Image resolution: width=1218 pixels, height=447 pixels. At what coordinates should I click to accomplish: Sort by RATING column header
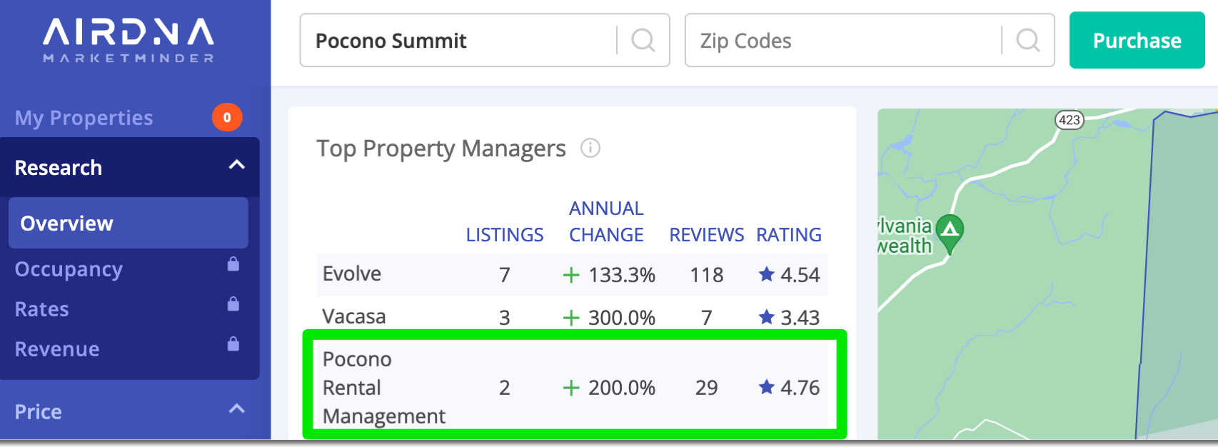click(x=789, y=235)
